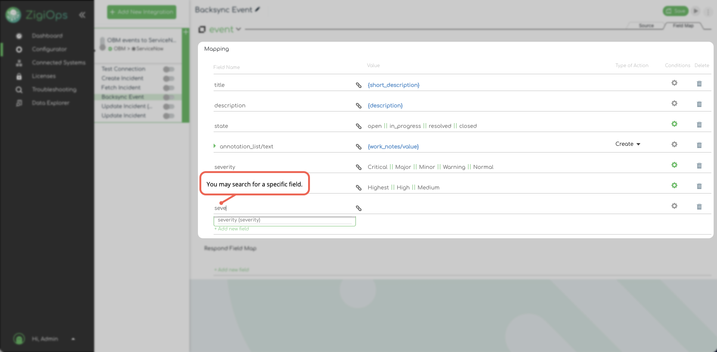Click the conditions gear for the state row
This screenshot has width=717, height=352.
tap(674, 124)
